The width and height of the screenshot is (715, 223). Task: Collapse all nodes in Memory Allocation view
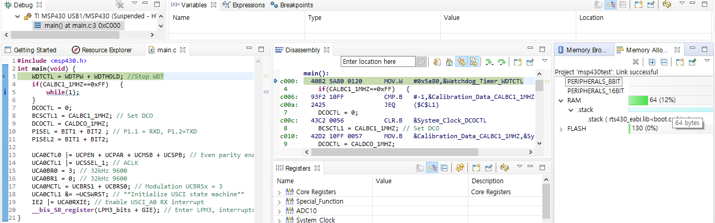tap(663, 62)
